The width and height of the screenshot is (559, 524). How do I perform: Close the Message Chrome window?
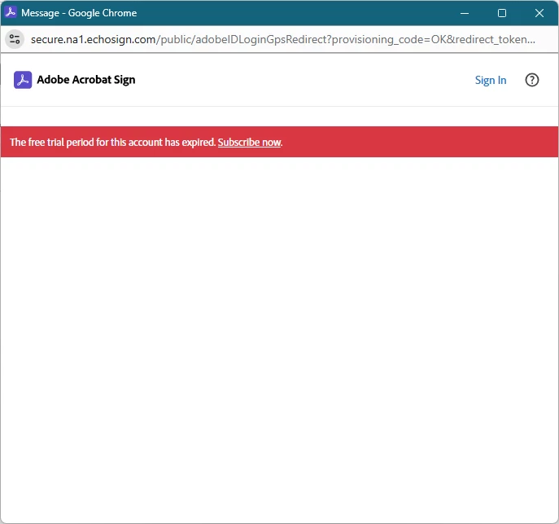coord(539,13)
